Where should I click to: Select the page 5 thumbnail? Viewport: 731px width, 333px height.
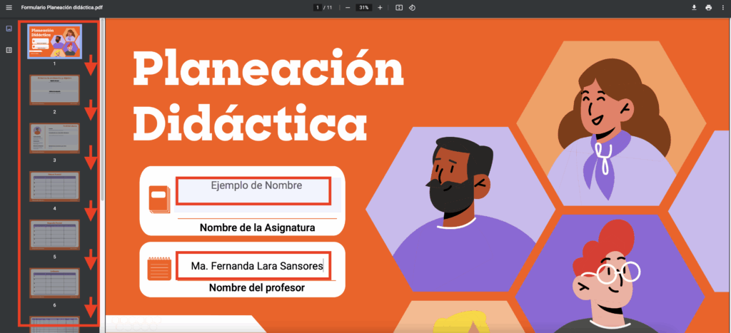click(x=55, y=234)
